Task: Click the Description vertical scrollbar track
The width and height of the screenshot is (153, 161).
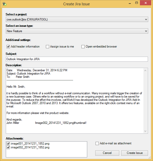Action: click(x=146, y=101)
